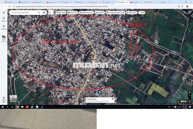This screenshot has width=193, height=129.
Task: Click the Đã lưu (Saved) bookmark icon
Action: pos(3,19)
